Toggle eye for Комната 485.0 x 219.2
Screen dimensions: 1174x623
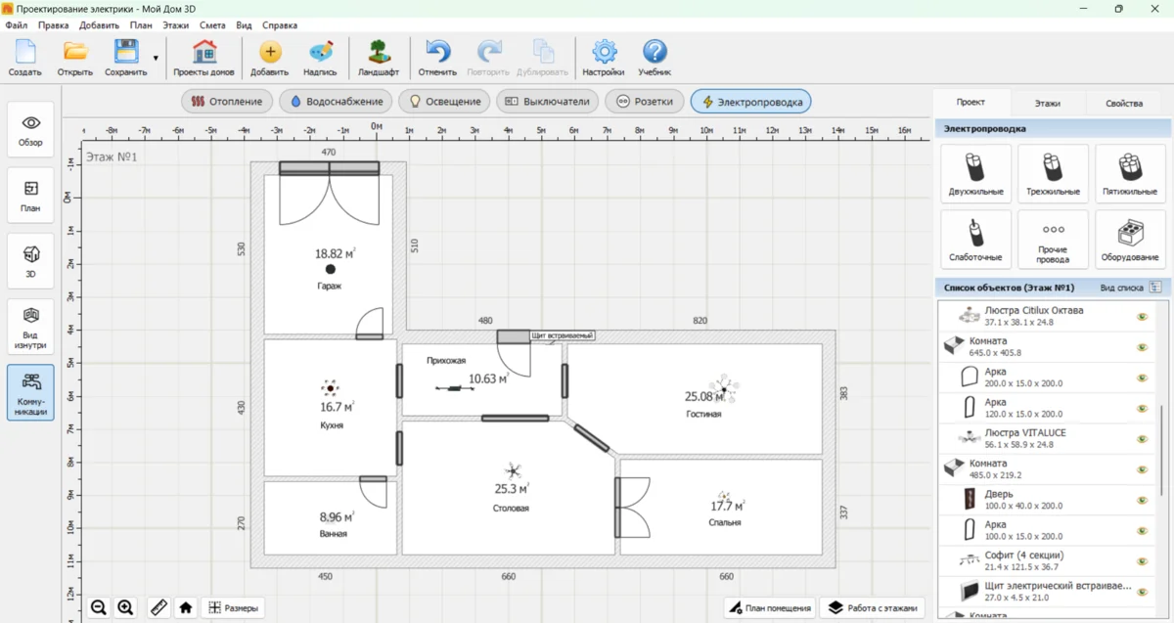[x=1142, y=469]
